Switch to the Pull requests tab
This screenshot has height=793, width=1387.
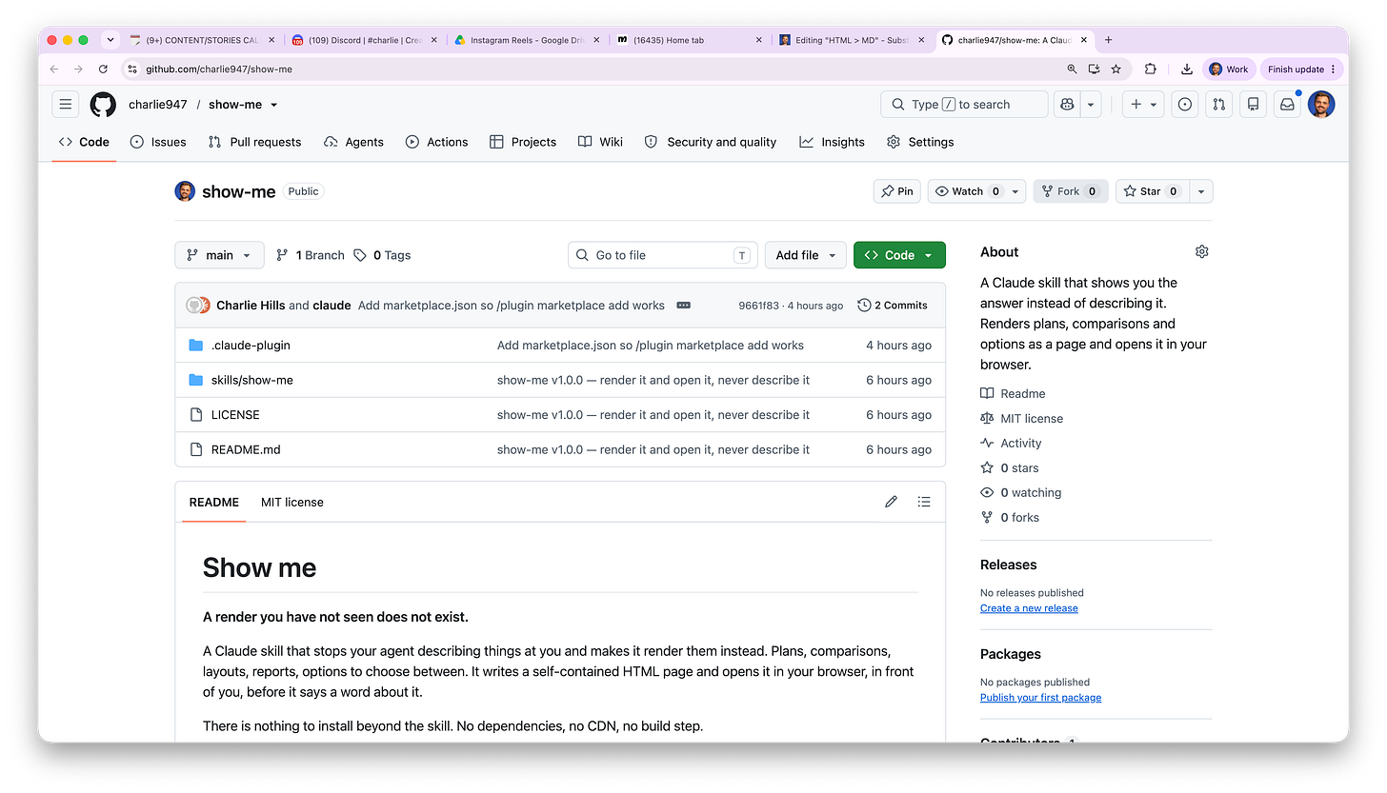254,142
